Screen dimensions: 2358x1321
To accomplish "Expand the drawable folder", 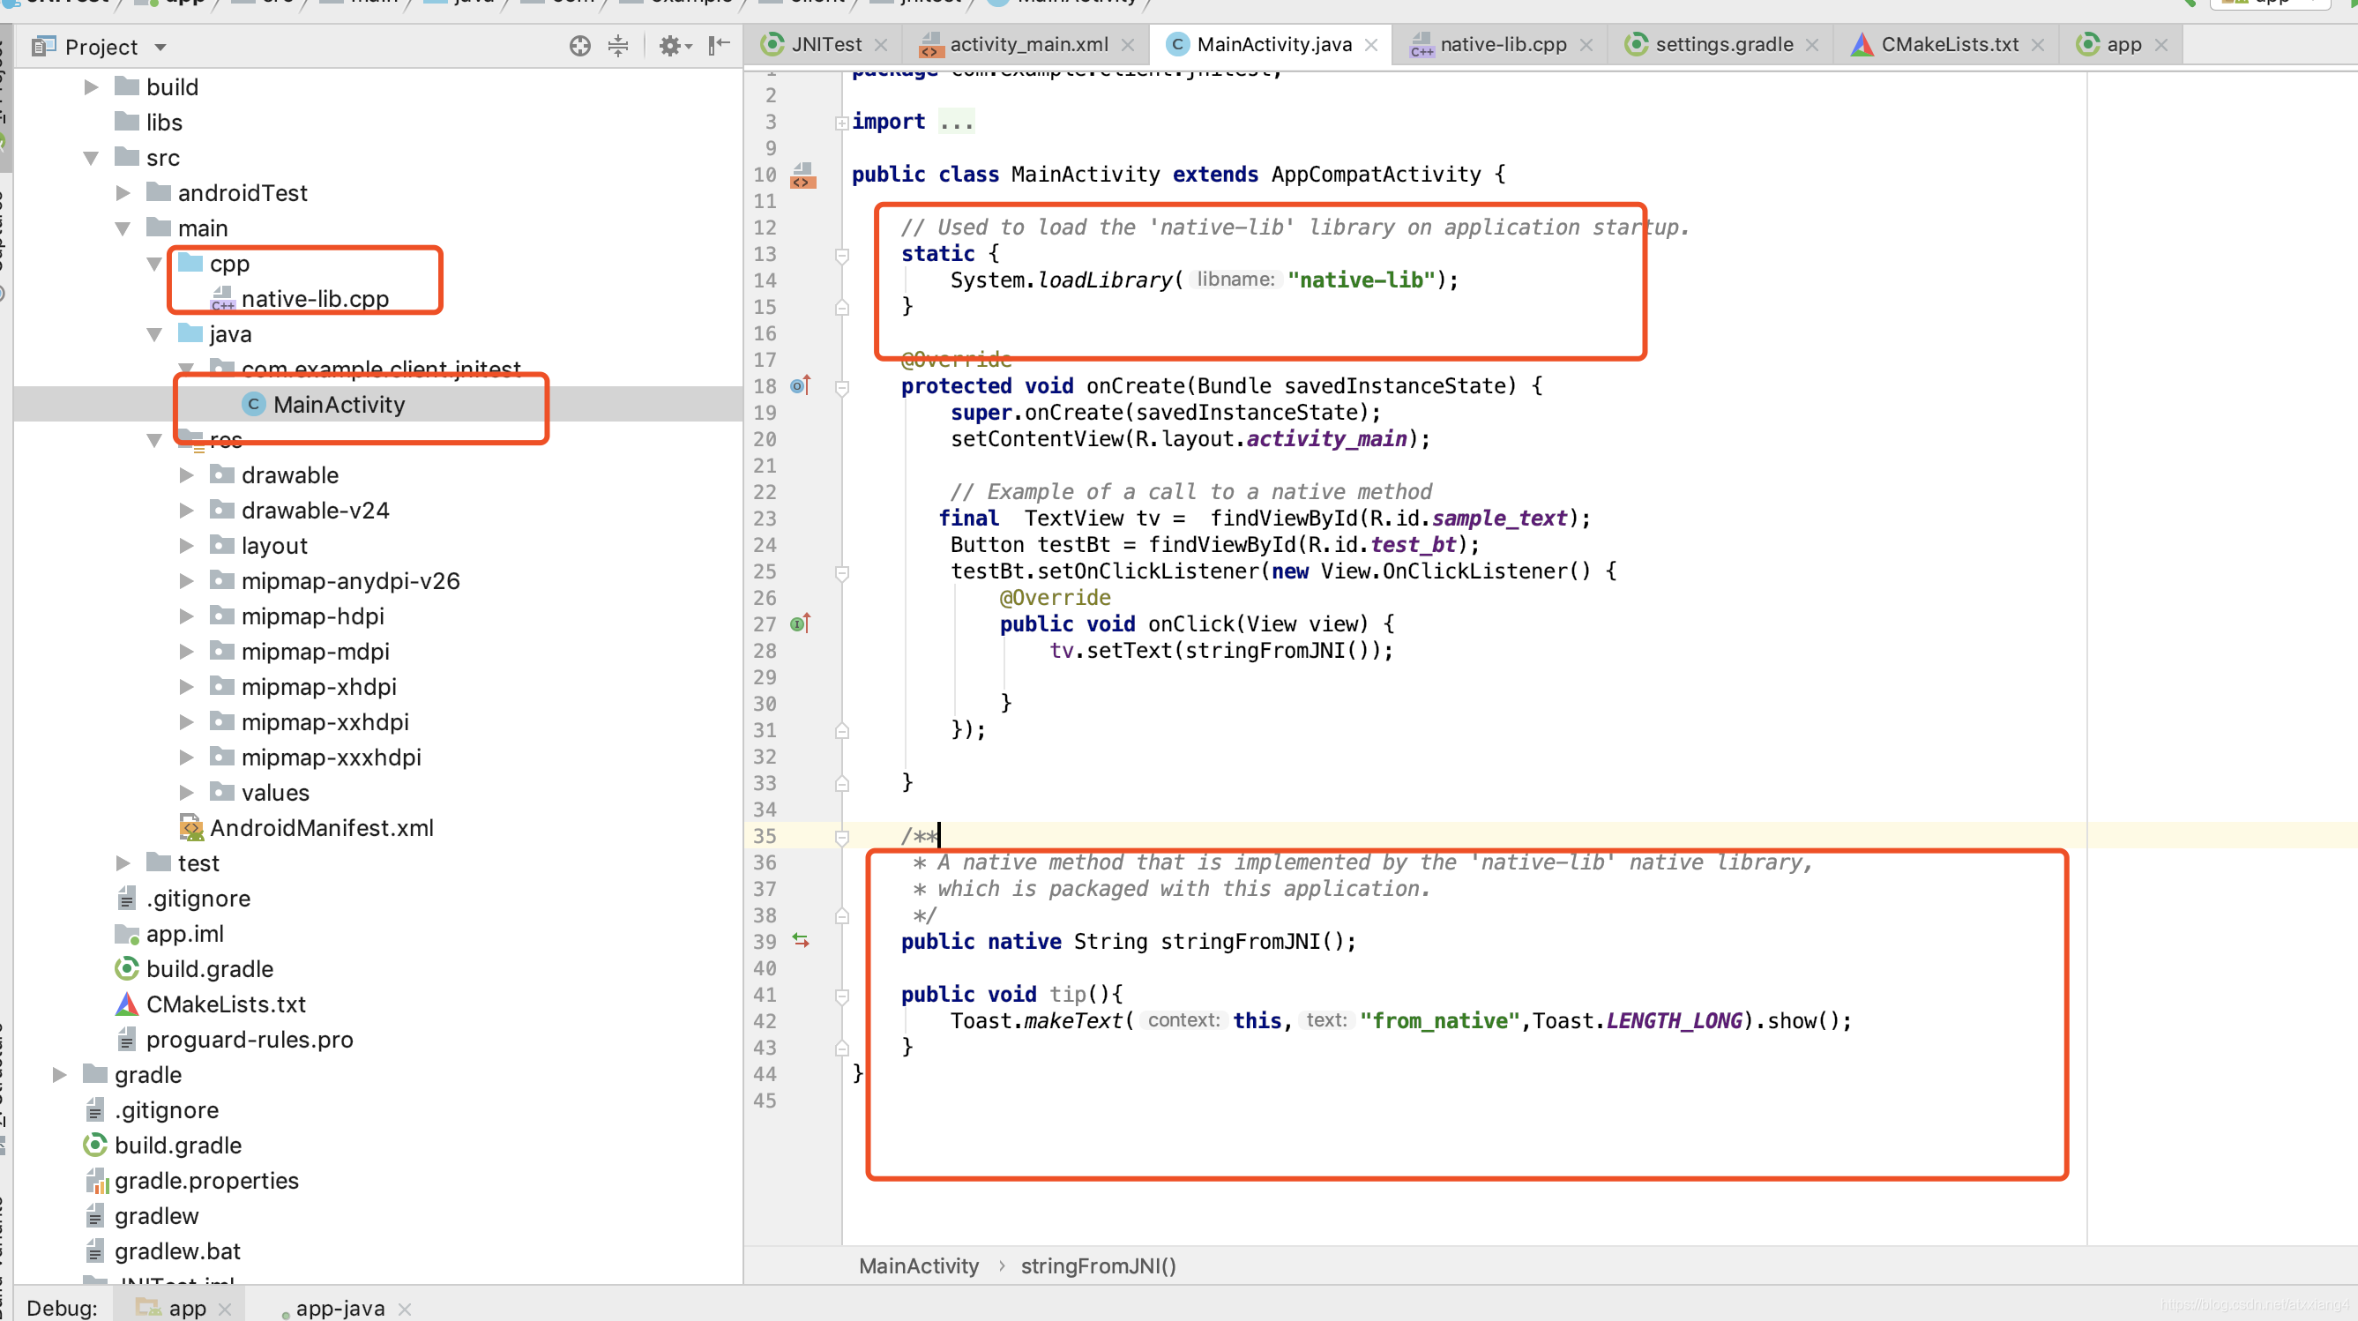I will tap(187, 475).
